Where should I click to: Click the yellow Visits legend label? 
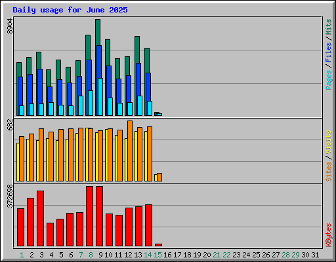coord(329,143)
